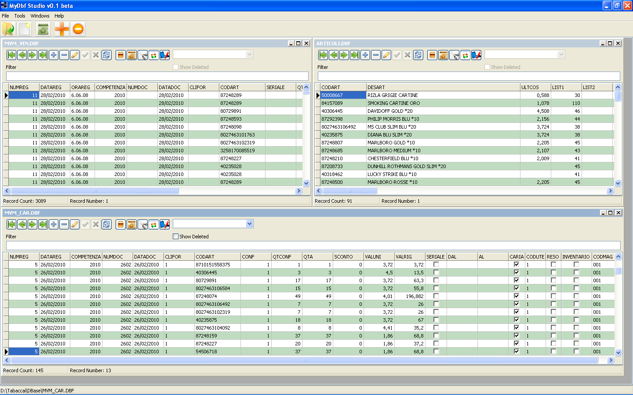633x395 pixels.
Task: Toggle CARIA checkbox for CODART 87248159
Action: coord(517,336)
